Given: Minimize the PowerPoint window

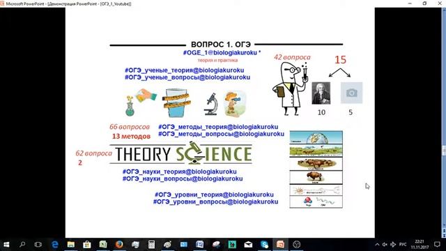Looking at the screenshot, I should tap(410, 3).
